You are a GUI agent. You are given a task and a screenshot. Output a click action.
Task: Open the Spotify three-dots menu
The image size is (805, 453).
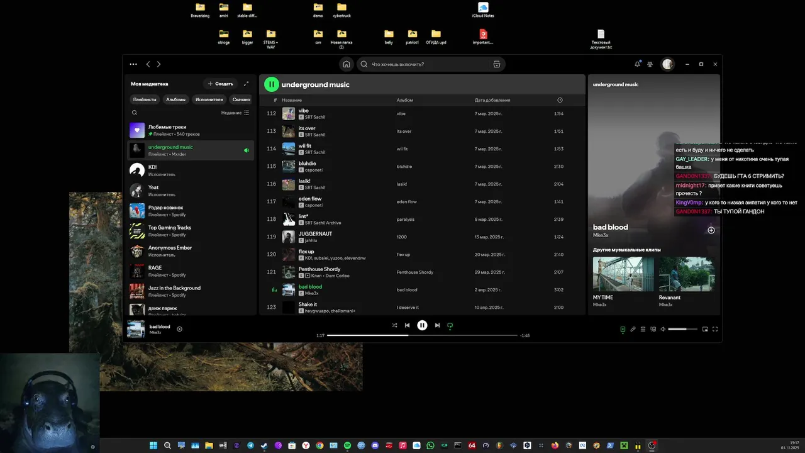click(x=133, y=64)
